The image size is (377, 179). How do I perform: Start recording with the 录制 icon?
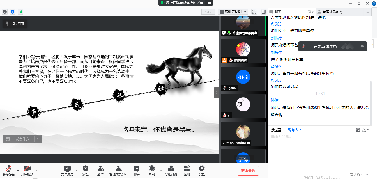coord(151,170)
